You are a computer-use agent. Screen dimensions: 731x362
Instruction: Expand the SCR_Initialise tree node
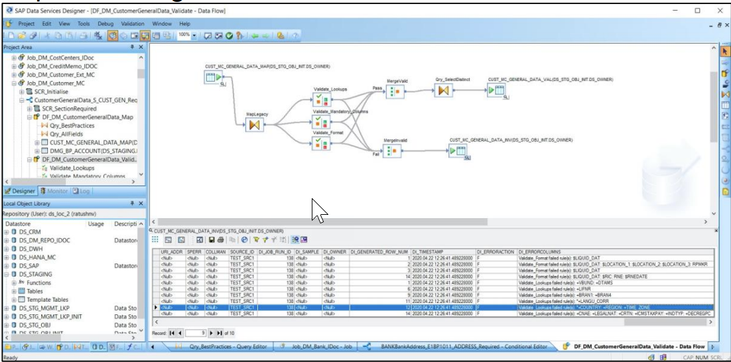coord(22,91)
